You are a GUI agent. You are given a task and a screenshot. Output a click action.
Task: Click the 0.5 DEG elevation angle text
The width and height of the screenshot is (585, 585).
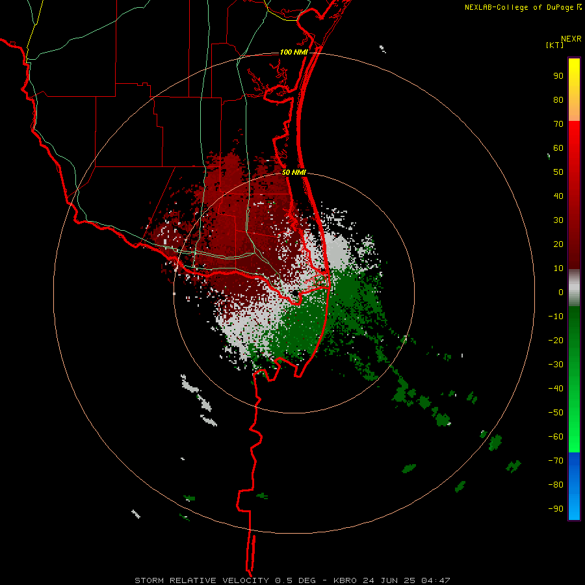296,580
